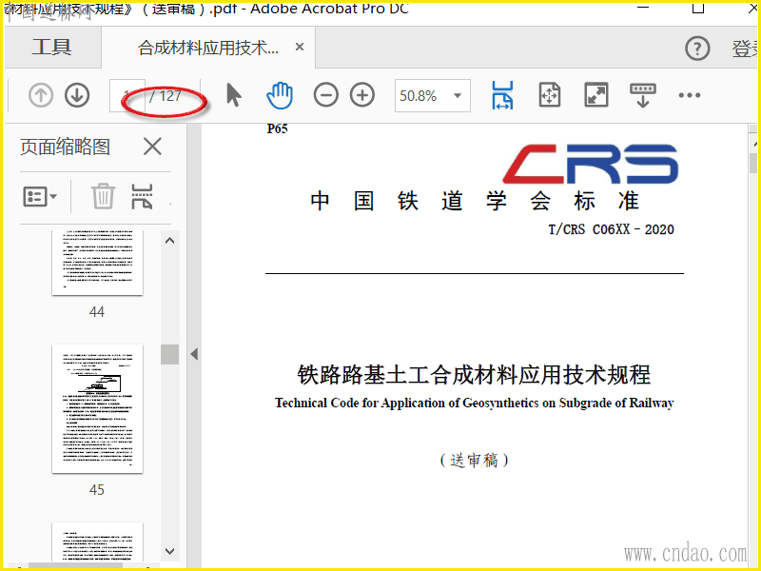Select page 45 thumbnail

pos(98,409)
